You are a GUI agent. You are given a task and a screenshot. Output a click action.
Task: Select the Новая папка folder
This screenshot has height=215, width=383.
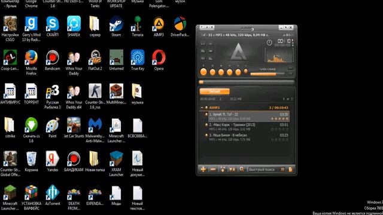(x=95, y=161)
